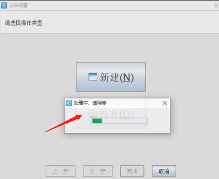Cancel the wizard with 取消 button
219x179 pixels.
tap(164, 171)
